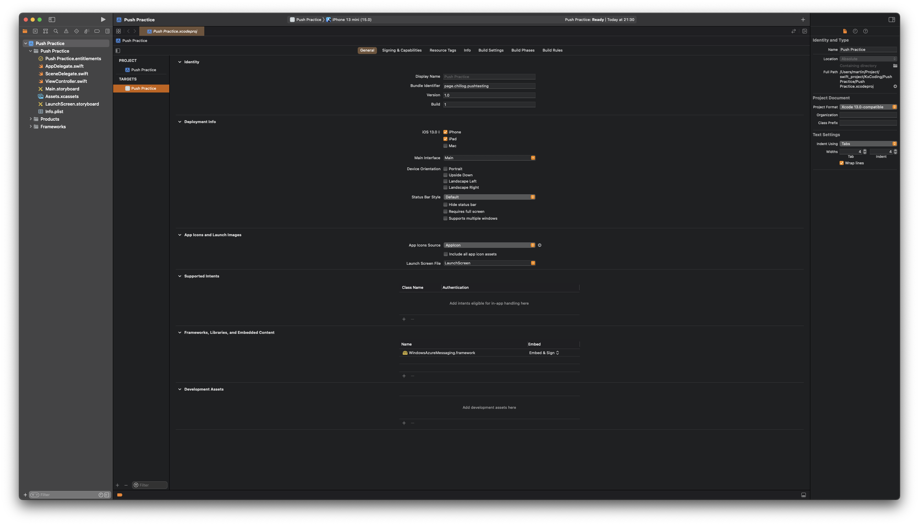Increase tab width using the stepper
919x525 pixels.
(865, 150)
